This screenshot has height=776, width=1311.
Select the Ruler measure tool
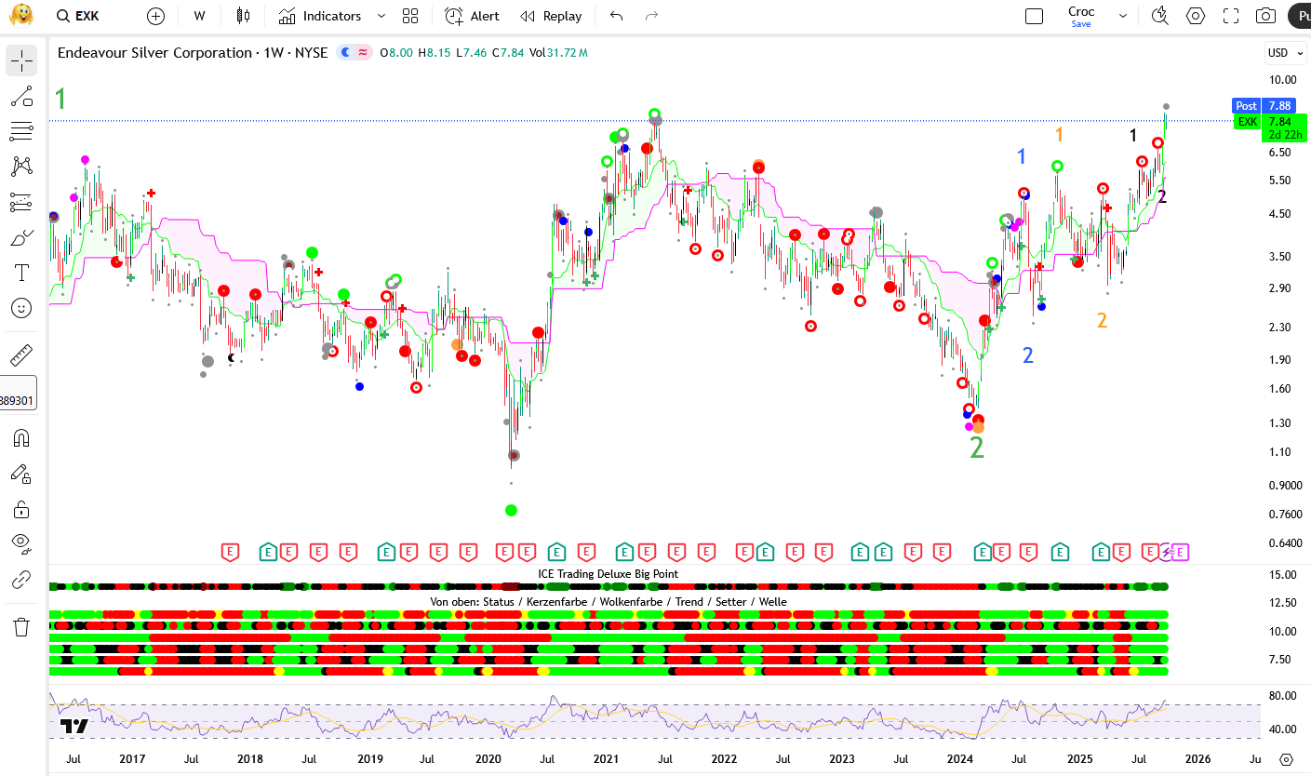(21, 355)
